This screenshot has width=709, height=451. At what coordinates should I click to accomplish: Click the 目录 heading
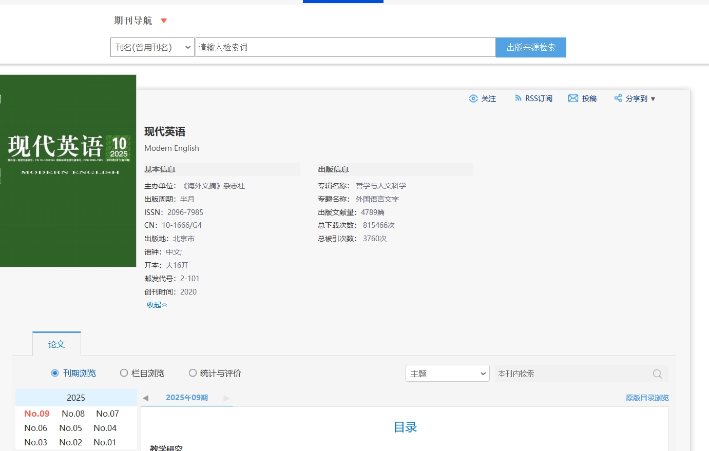coord(405,427)
